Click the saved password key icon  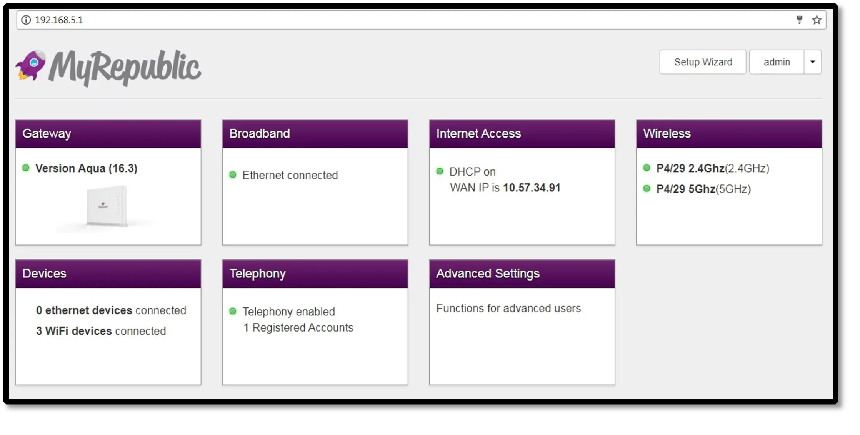(799, 20)
